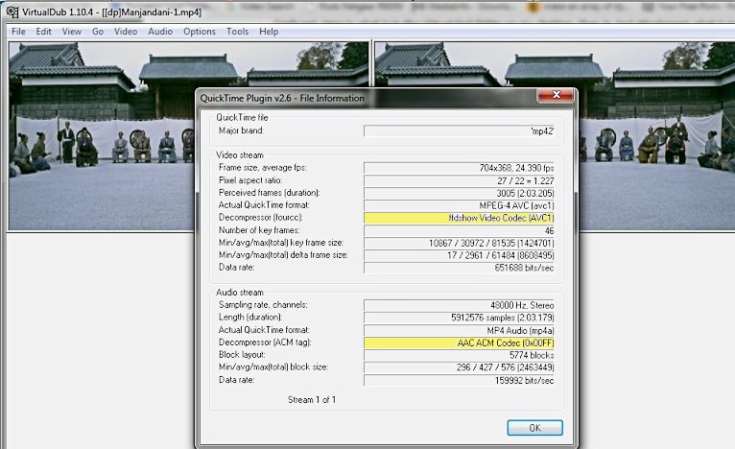This screenshot has height=449, width=735.
Task: Click the sampling rate value 48000 Hz, Stereo
Action: tap(459, 305)
